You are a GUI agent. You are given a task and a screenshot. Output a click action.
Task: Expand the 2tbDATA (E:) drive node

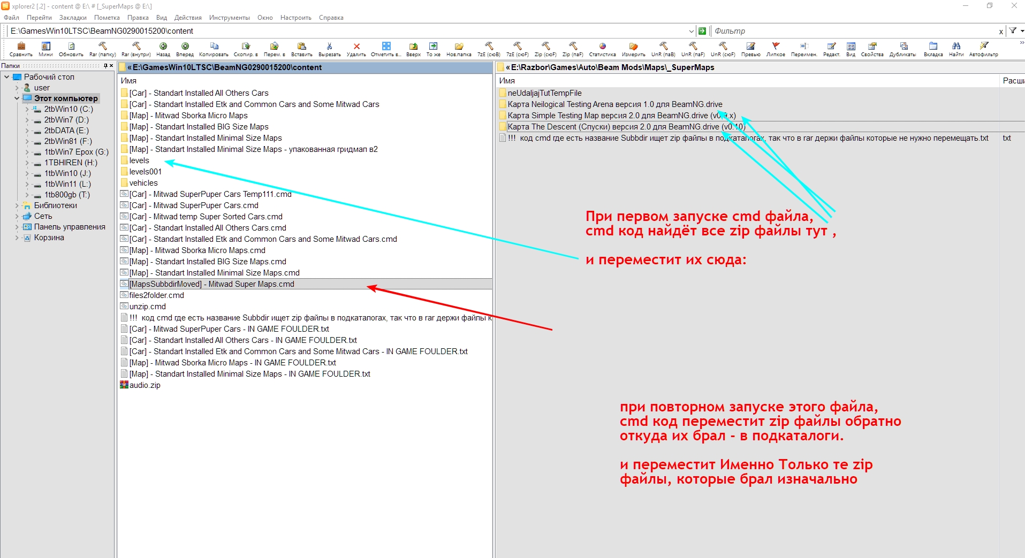click(27, 131)
